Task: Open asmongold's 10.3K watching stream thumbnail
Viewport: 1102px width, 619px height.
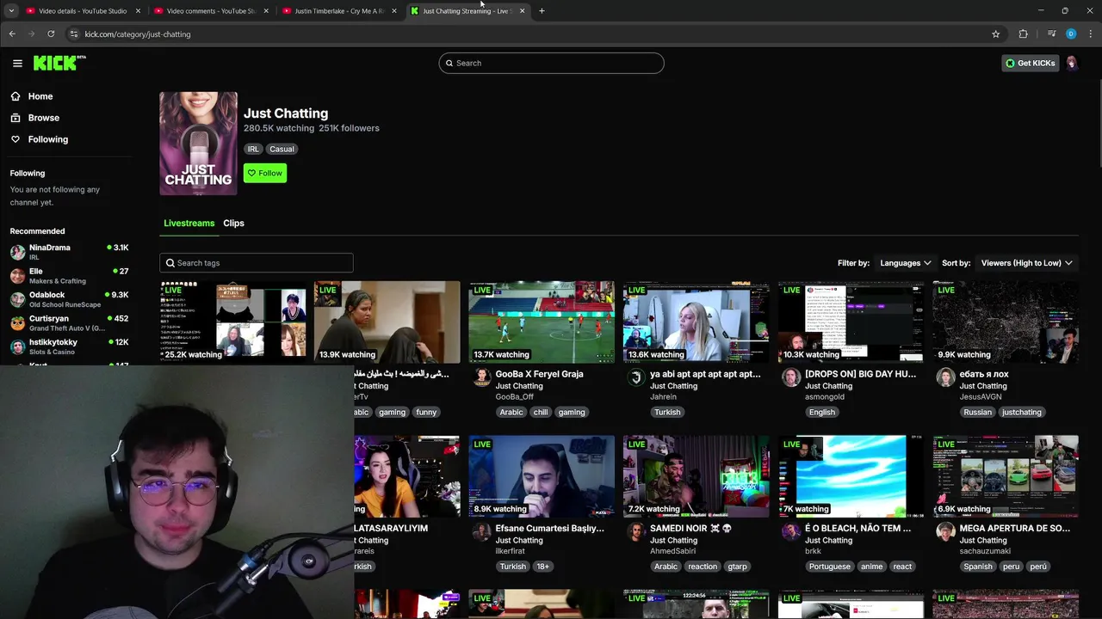Action: coord(851,322)
